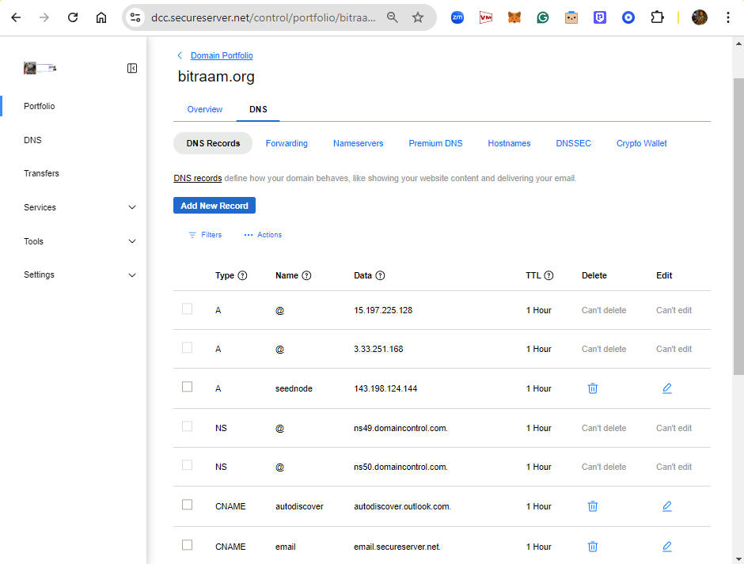Open Chrome three-dot menu
744x564 pixels.
tap(728, 17)
